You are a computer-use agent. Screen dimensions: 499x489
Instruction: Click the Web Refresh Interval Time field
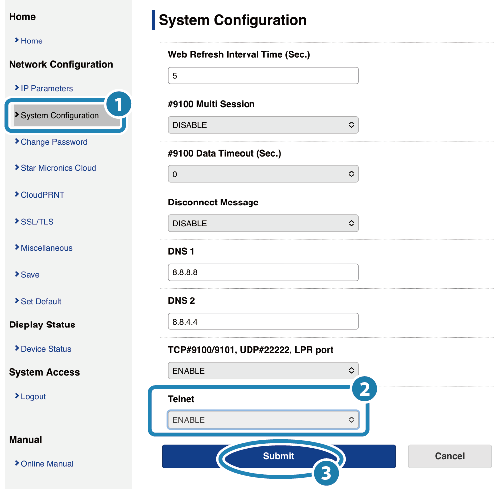pos(263,76)
